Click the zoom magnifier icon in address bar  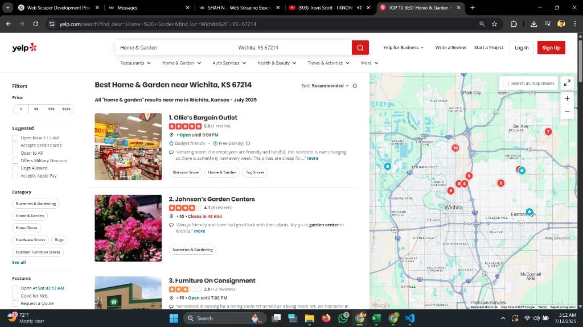point(482,24)
